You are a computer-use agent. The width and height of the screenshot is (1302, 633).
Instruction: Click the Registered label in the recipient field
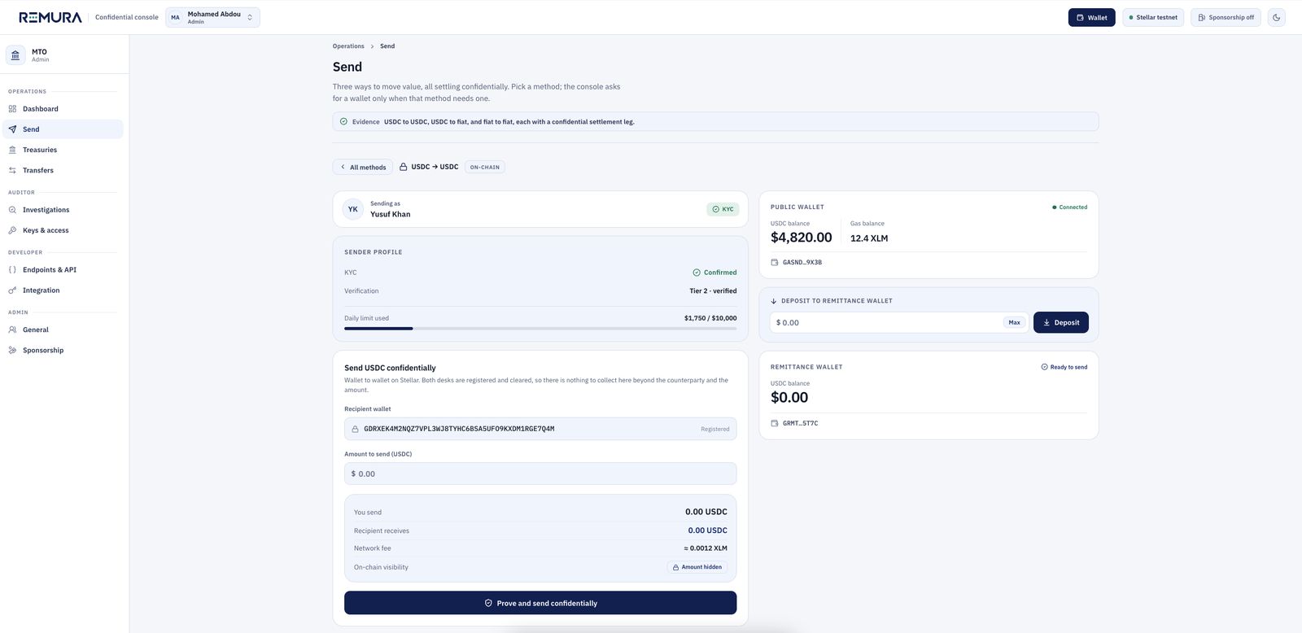coord(715,429)
